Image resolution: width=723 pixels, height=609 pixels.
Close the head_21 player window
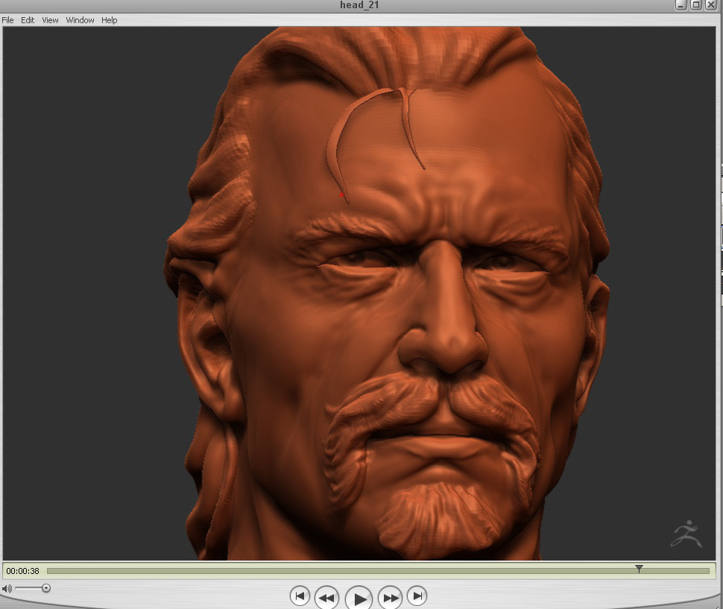point(711,5)
